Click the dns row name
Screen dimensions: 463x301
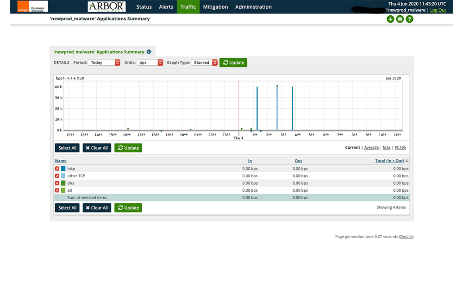pyautogui.click(x=70, y=183)
